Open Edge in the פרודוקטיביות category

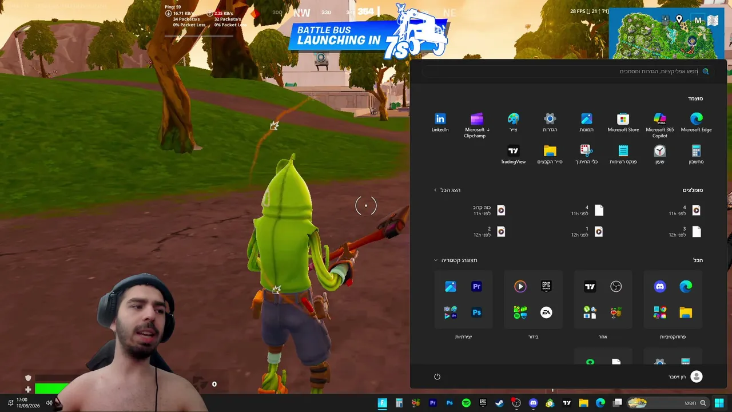pos(686,287)
